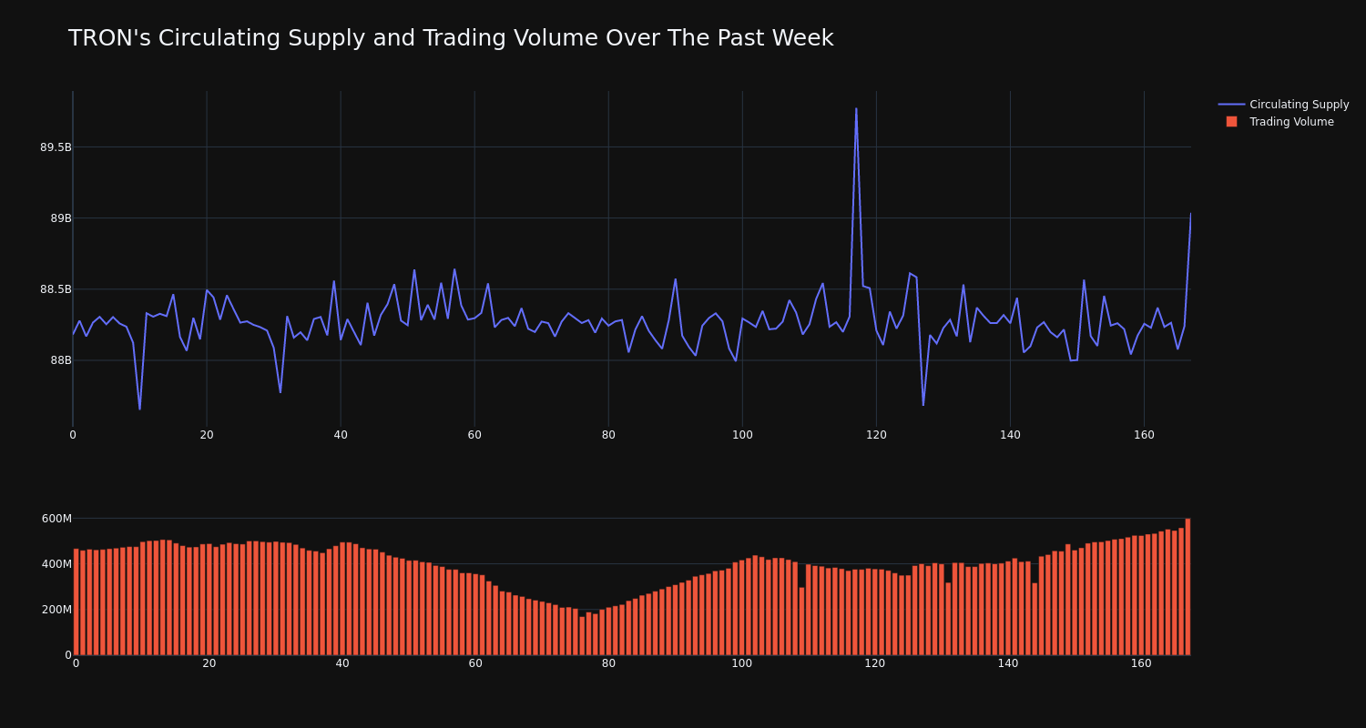Click the 88B y-axis label

tap(61, 360)
